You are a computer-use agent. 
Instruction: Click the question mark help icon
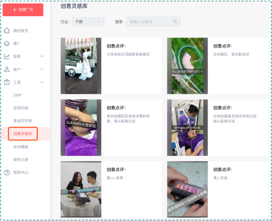(7, 172)
